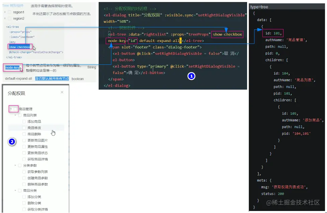327x213 pixels.
Task: Click the String type text
Action: pos(92,67)
